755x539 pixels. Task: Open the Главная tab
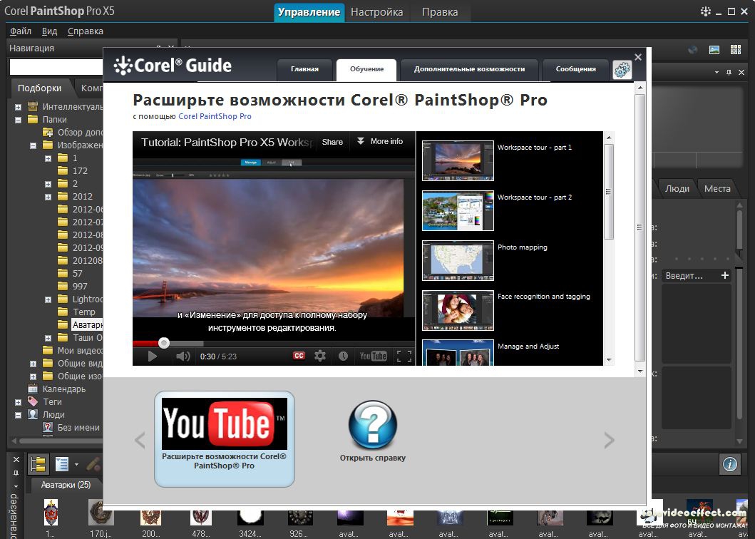(305, 69)
